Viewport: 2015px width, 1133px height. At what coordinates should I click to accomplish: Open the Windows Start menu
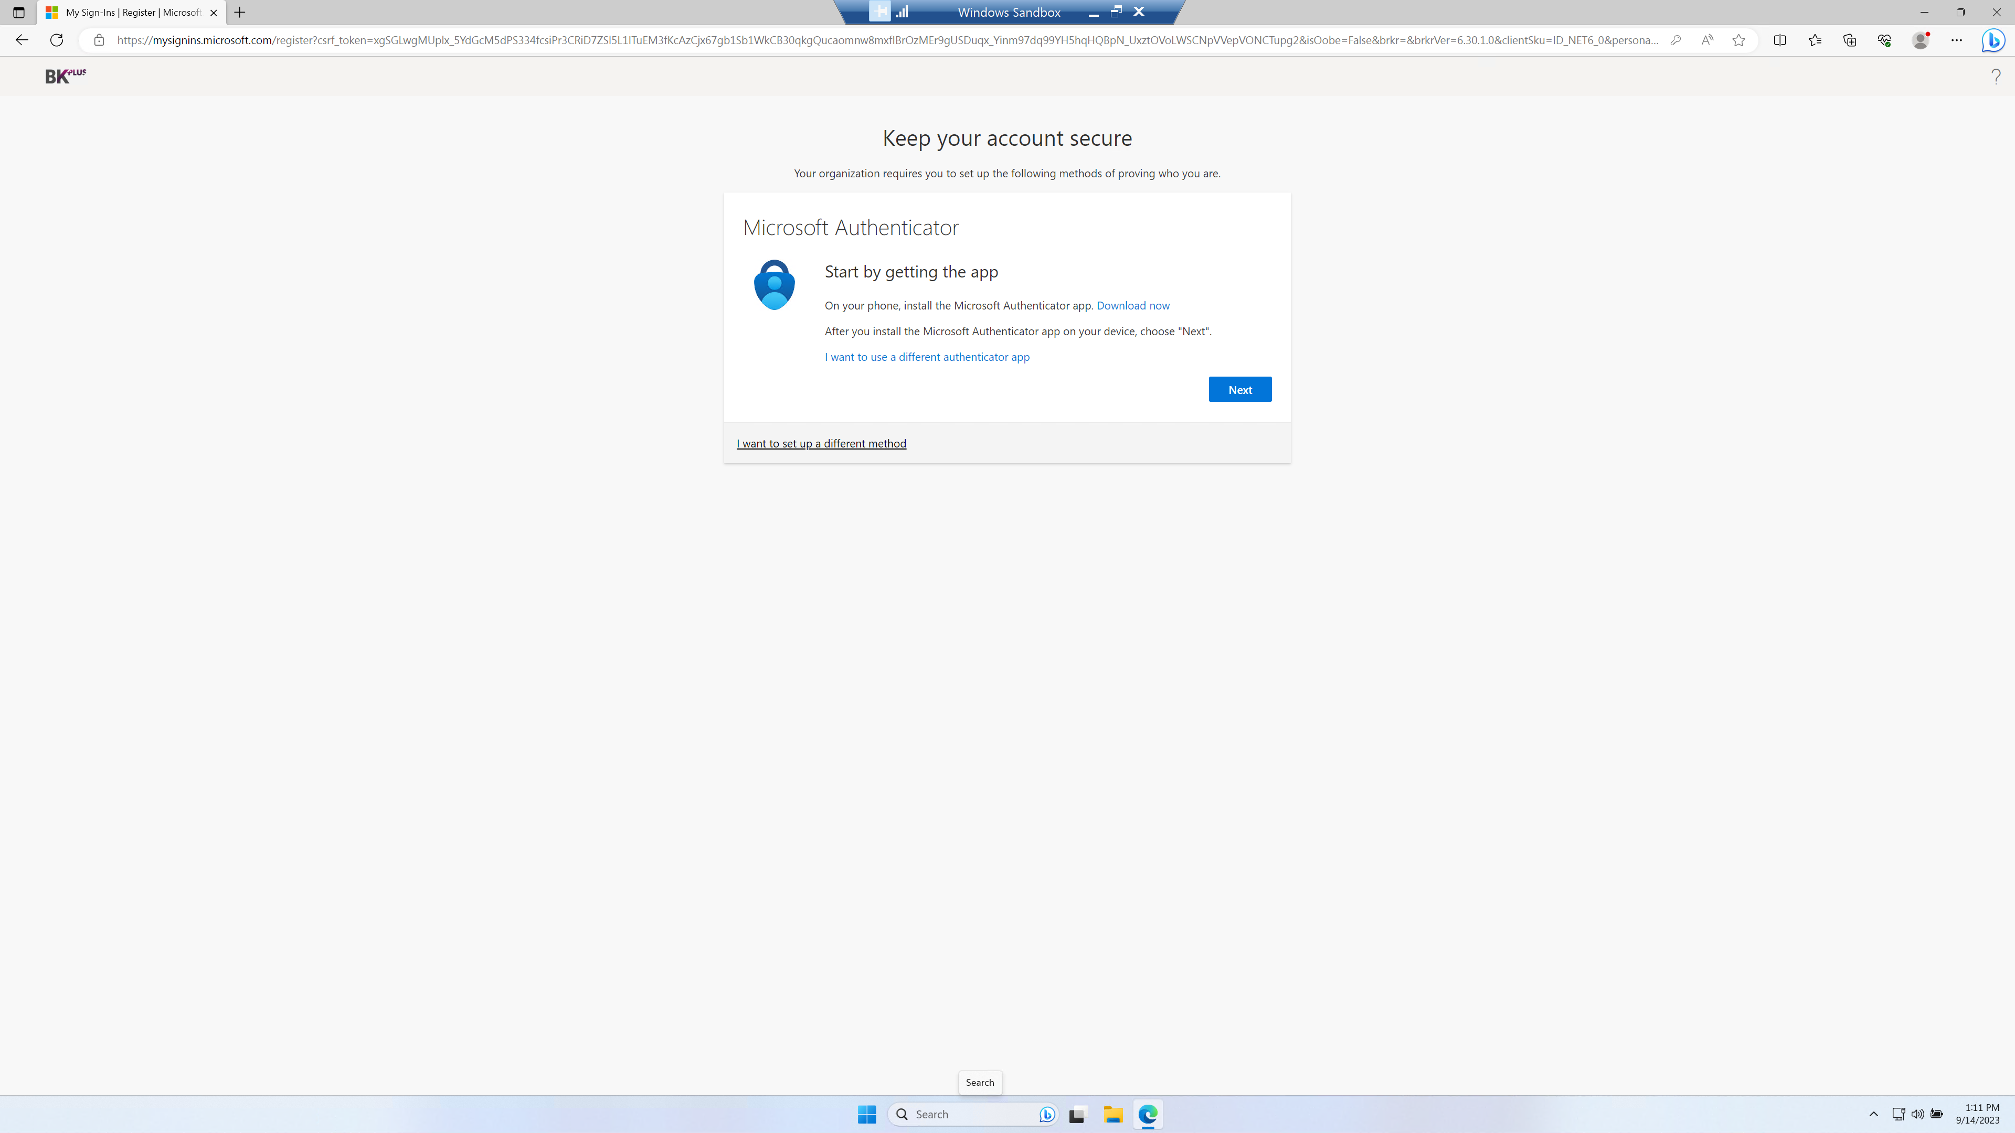click(866, 1114)
